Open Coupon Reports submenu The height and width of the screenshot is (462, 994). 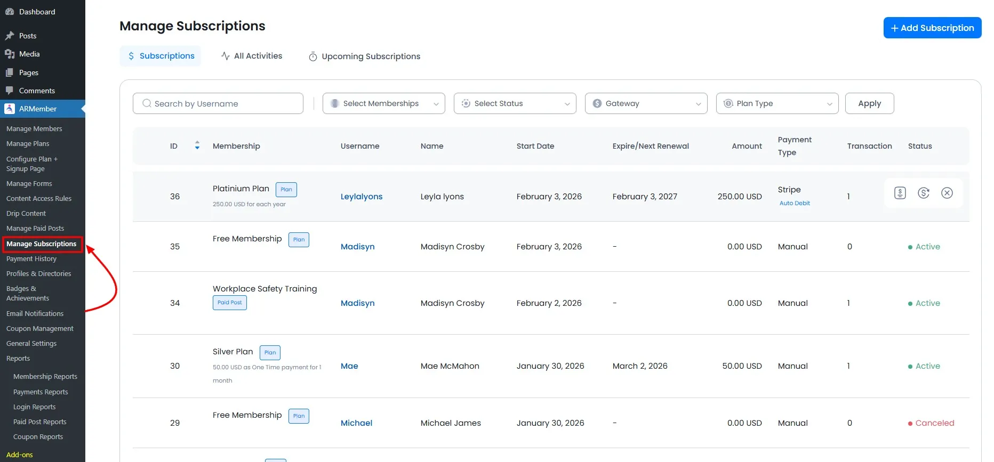tap(38, 437)
